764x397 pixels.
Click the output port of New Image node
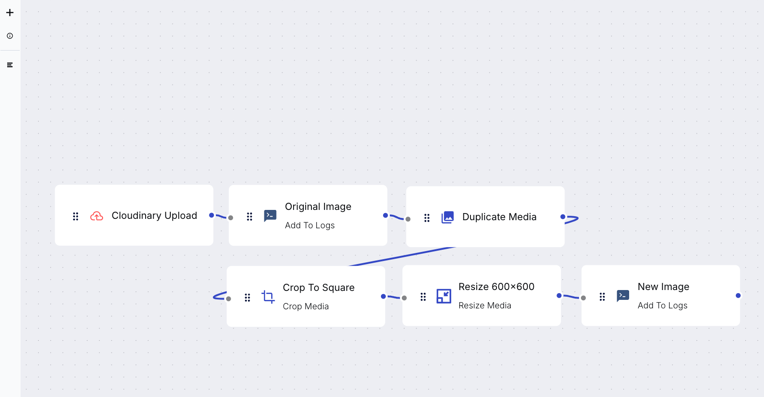(738, 295)
